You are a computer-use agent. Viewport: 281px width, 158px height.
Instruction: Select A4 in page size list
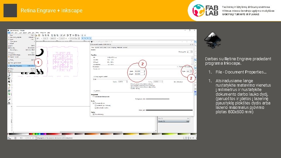(142, 57)
